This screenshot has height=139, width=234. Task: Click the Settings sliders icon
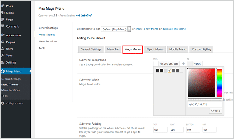pos(3,62)
